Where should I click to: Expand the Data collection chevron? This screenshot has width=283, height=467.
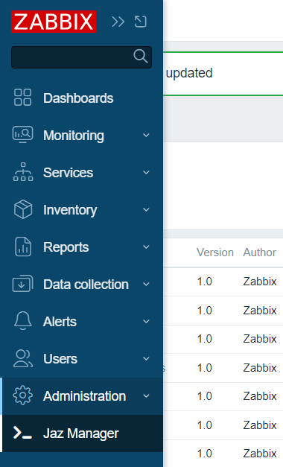click(x=146, y=284)
